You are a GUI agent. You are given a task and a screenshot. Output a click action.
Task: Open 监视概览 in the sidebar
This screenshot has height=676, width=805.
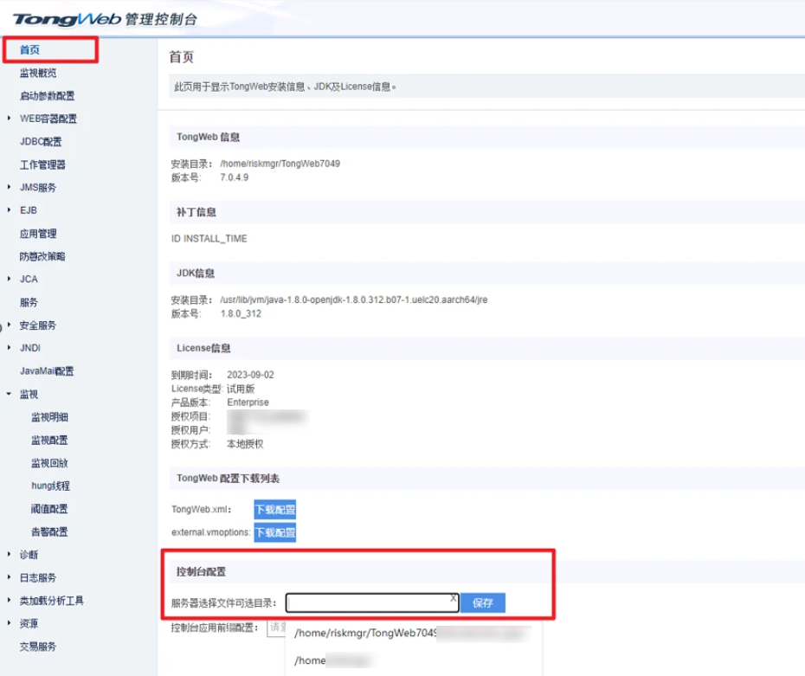click(x=38, y=73)
